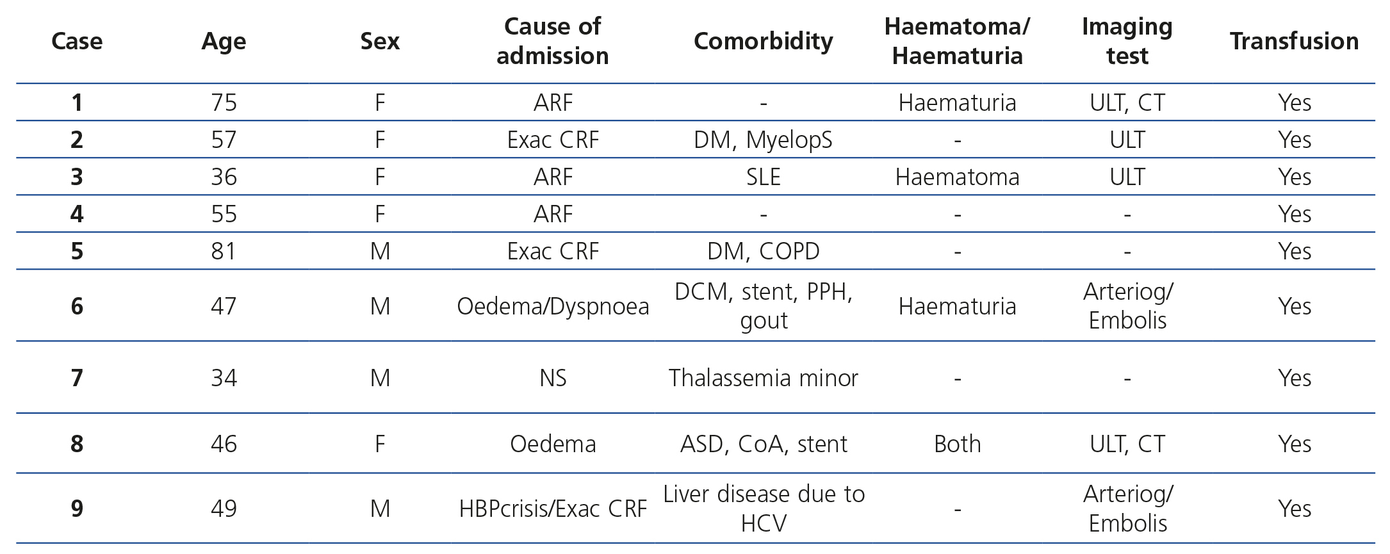
Task: Click the ASD, CoA, stent cell
Action: pyautogui.click(x=763, y=444)
